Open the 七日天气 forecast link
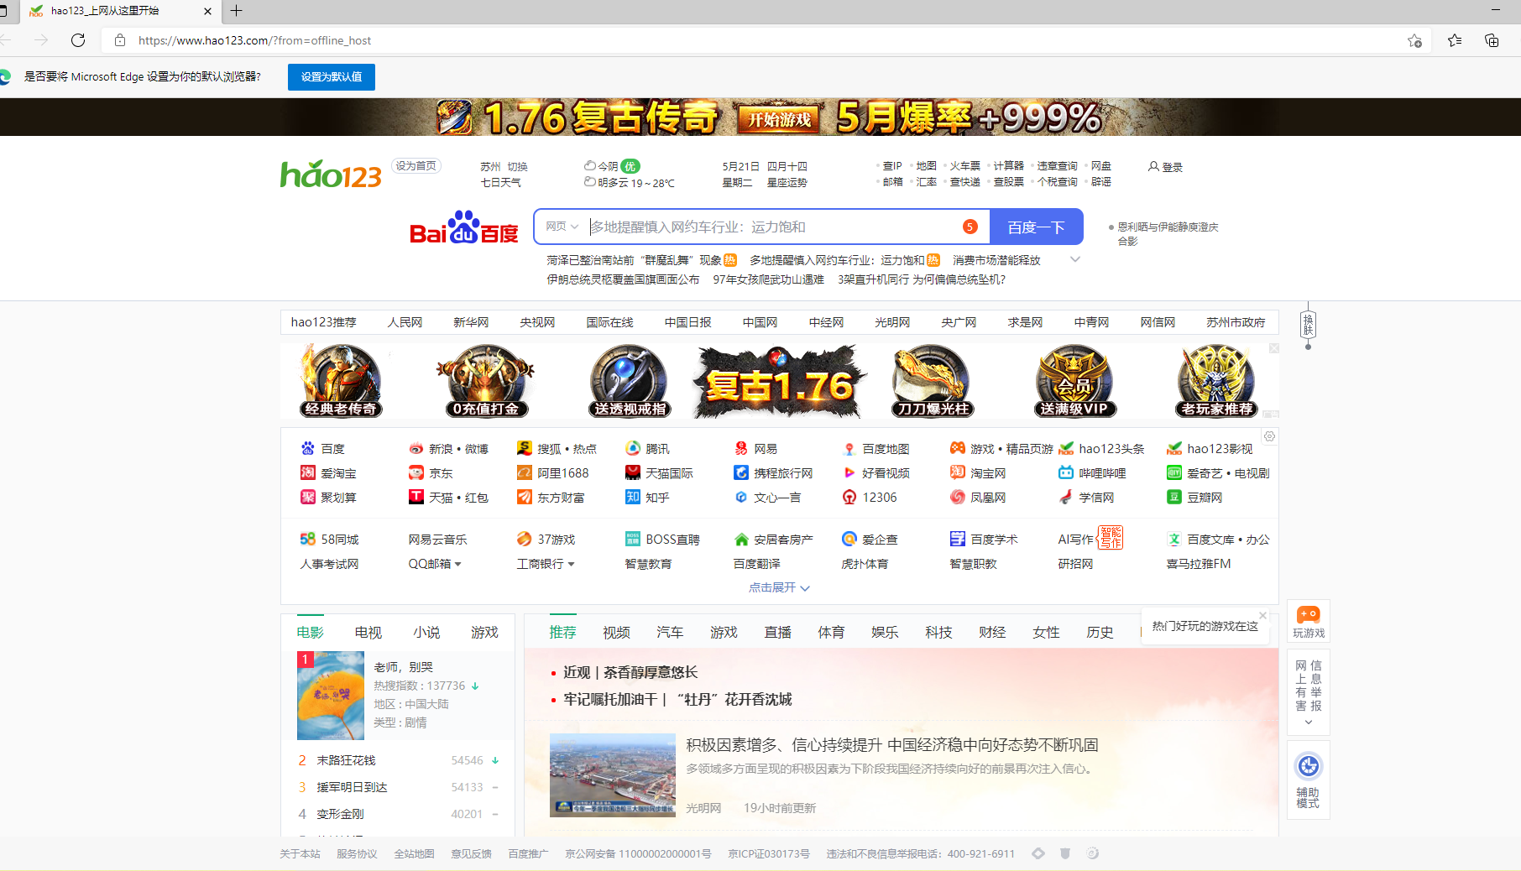Image resolution: width=1521 pixels, height=871 pixels. point(500,182)
